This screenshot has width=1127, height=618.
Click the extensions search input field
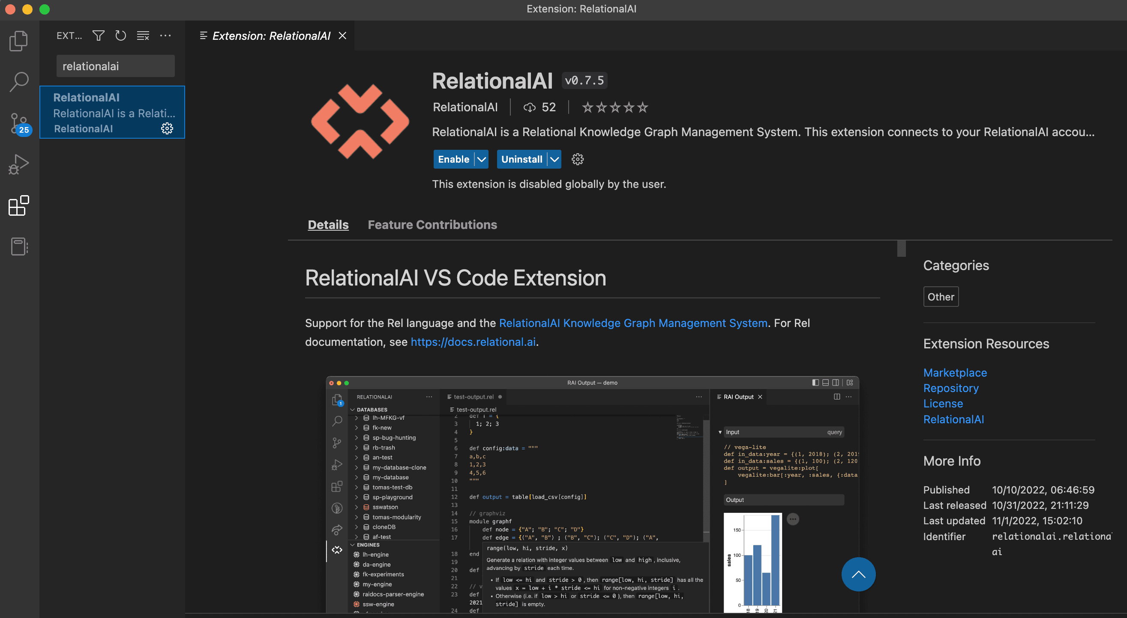pyautogui.click(x=115, y=66)
